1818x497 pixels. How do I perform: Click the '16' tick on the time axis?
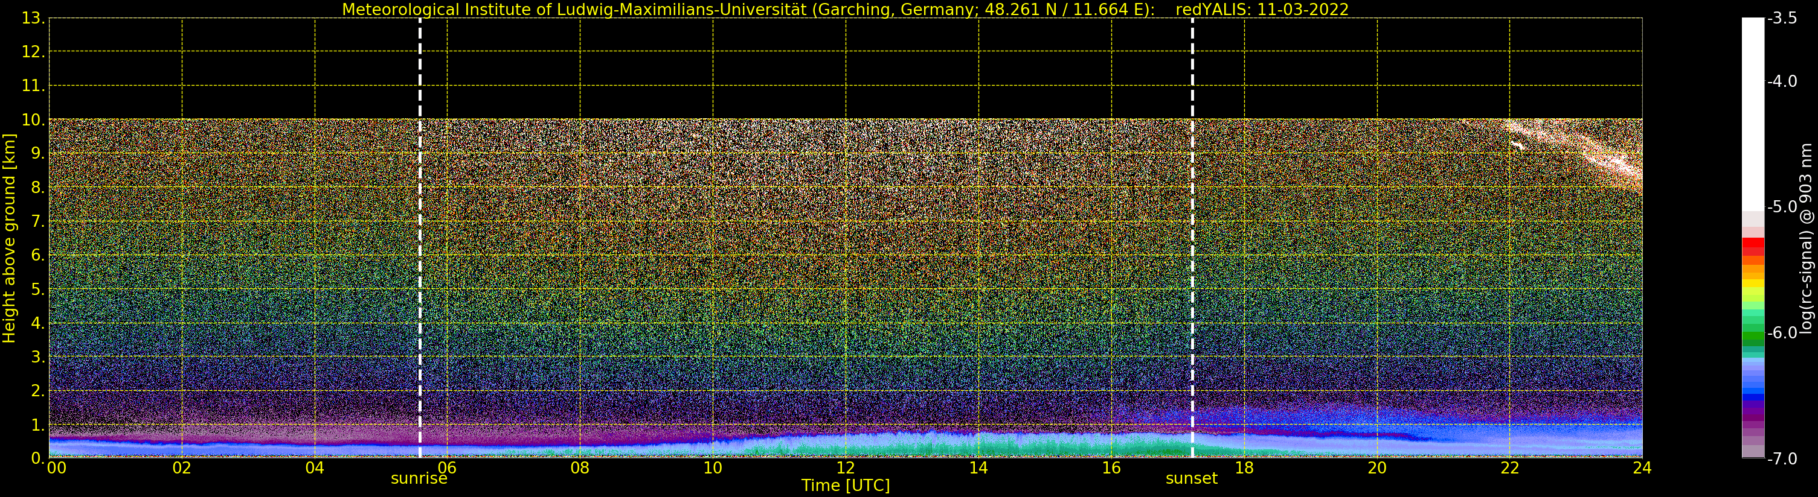coord(1111,467)
